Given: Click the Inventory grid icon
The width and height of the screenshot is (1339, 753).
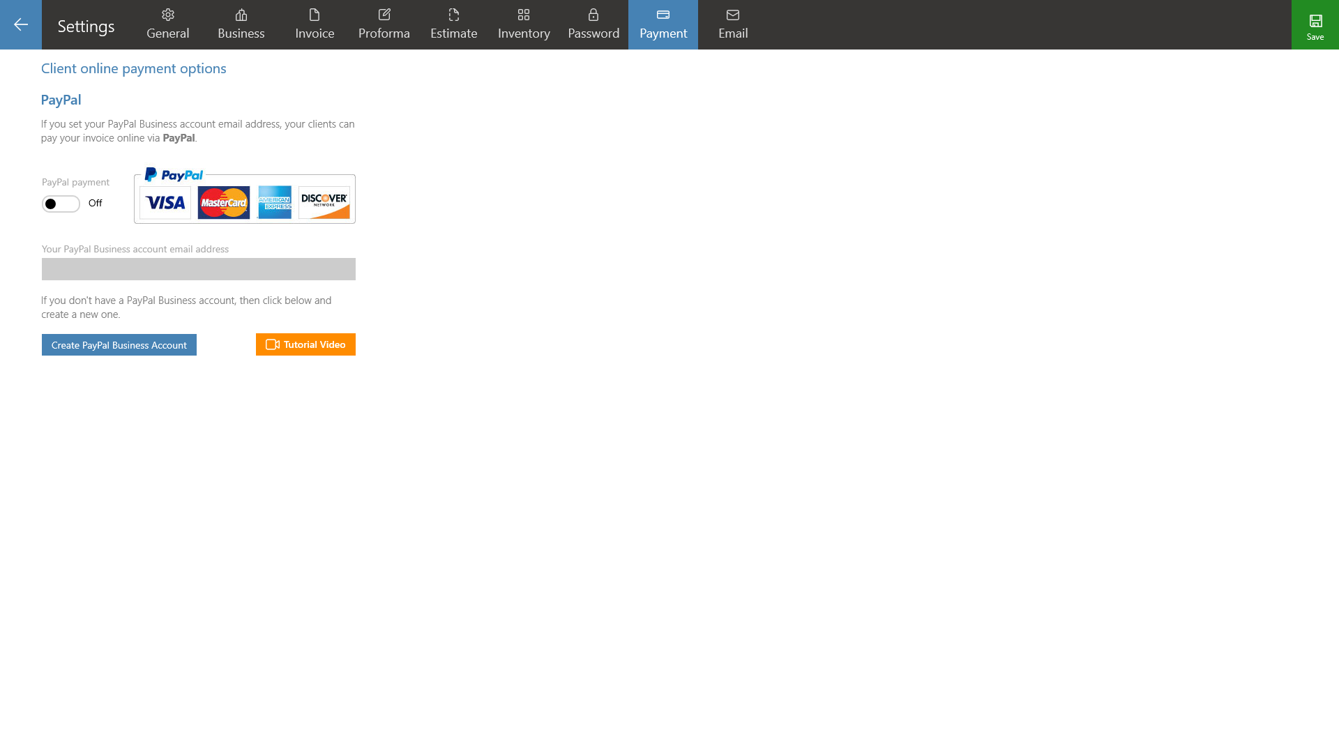Looking at the screenshot, I should (x=524, y=14).
